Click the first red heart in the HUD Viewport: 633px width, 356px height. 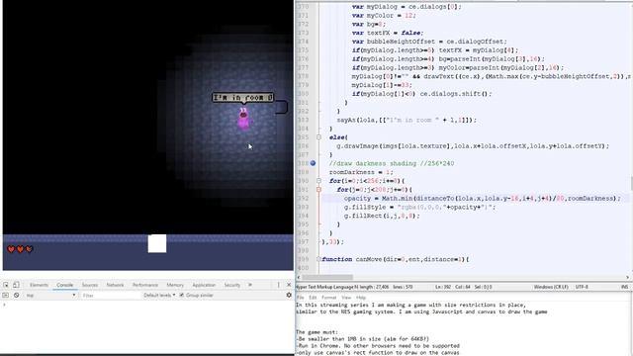(11, 249)
